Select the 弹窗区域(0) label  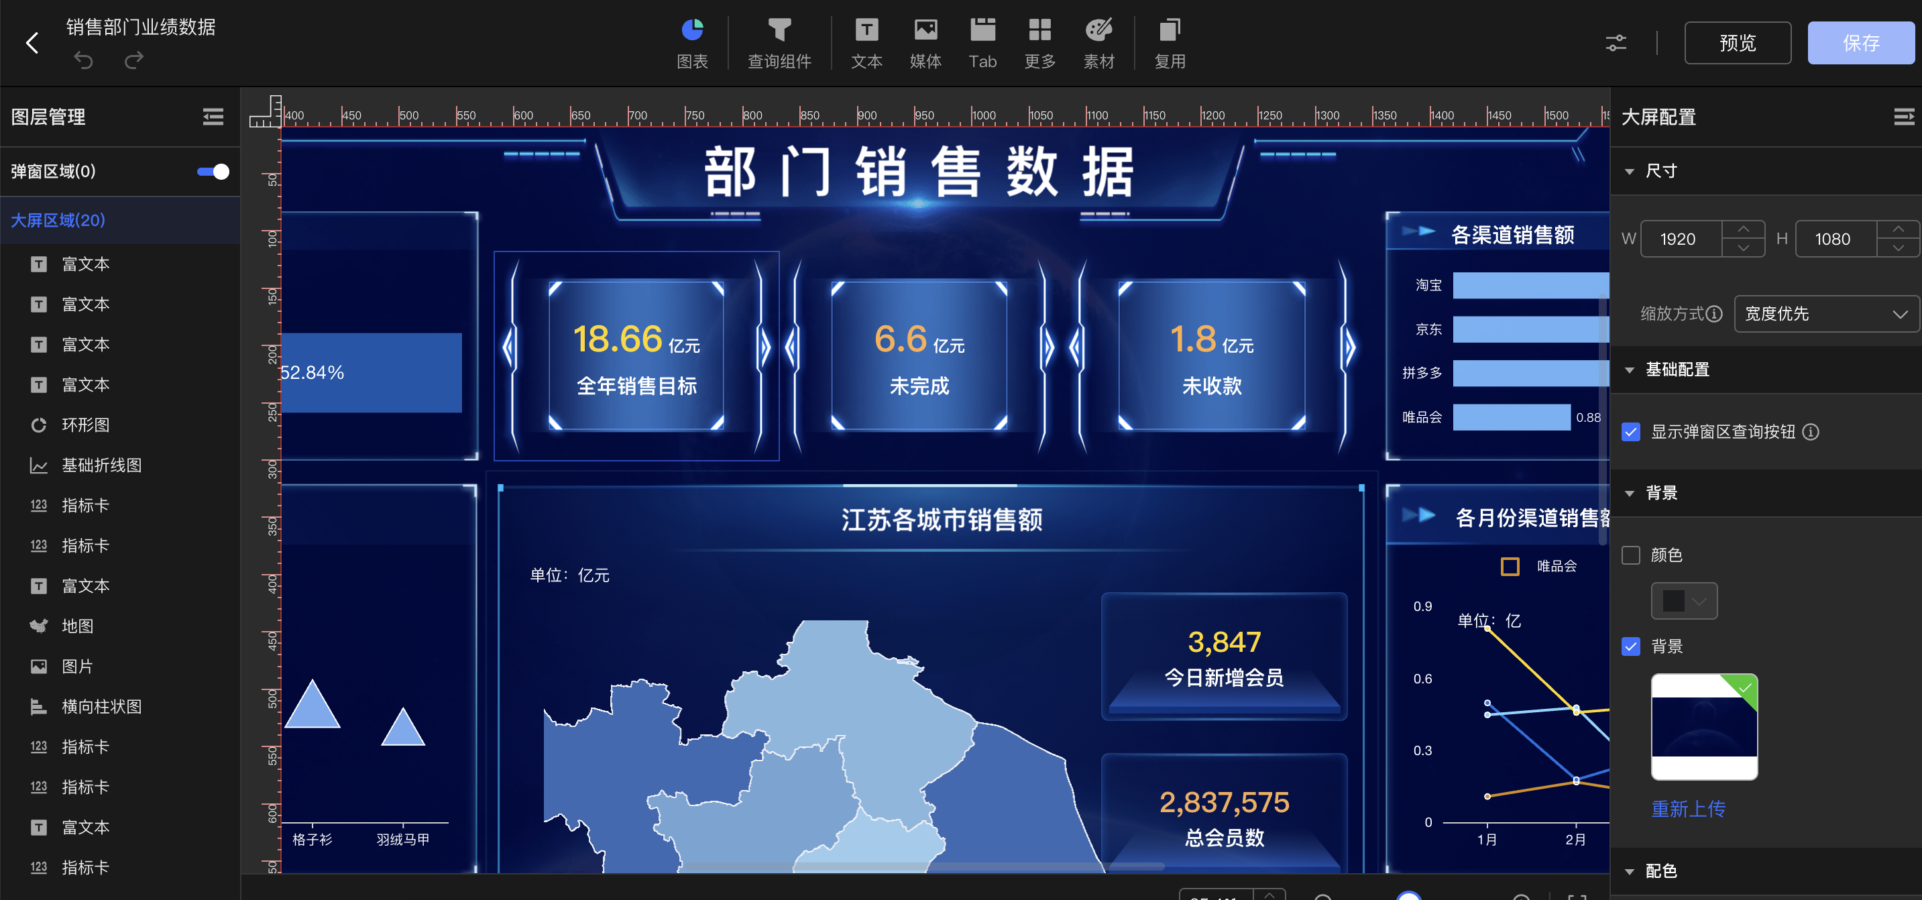click(53, 172)
